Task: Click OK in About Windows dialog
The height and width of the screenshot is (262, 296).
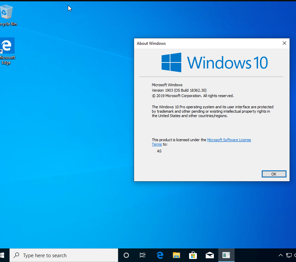Action: (x=274, y=174)
